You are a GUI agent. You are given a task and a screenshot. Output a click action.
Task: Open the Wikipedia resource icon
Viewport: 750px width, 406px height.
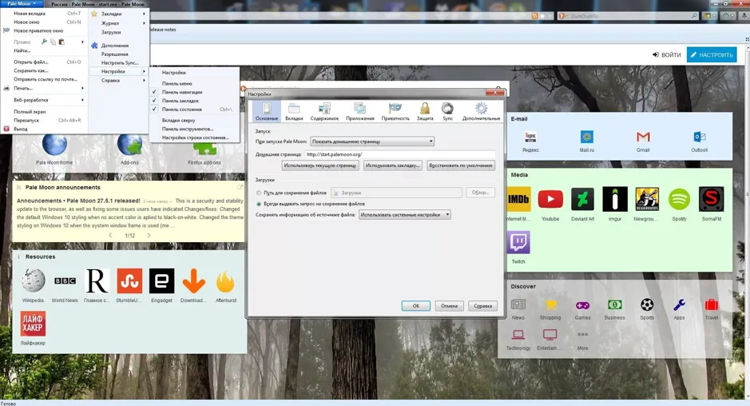click(33, 281)
